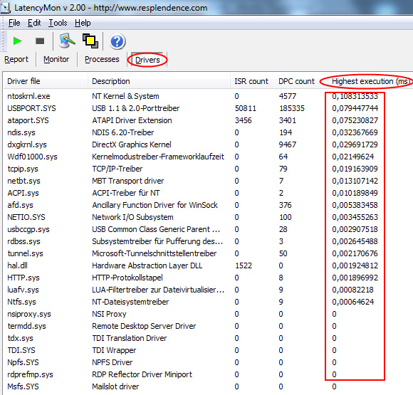Switch to the Drivers tab

tap(147, 60)
